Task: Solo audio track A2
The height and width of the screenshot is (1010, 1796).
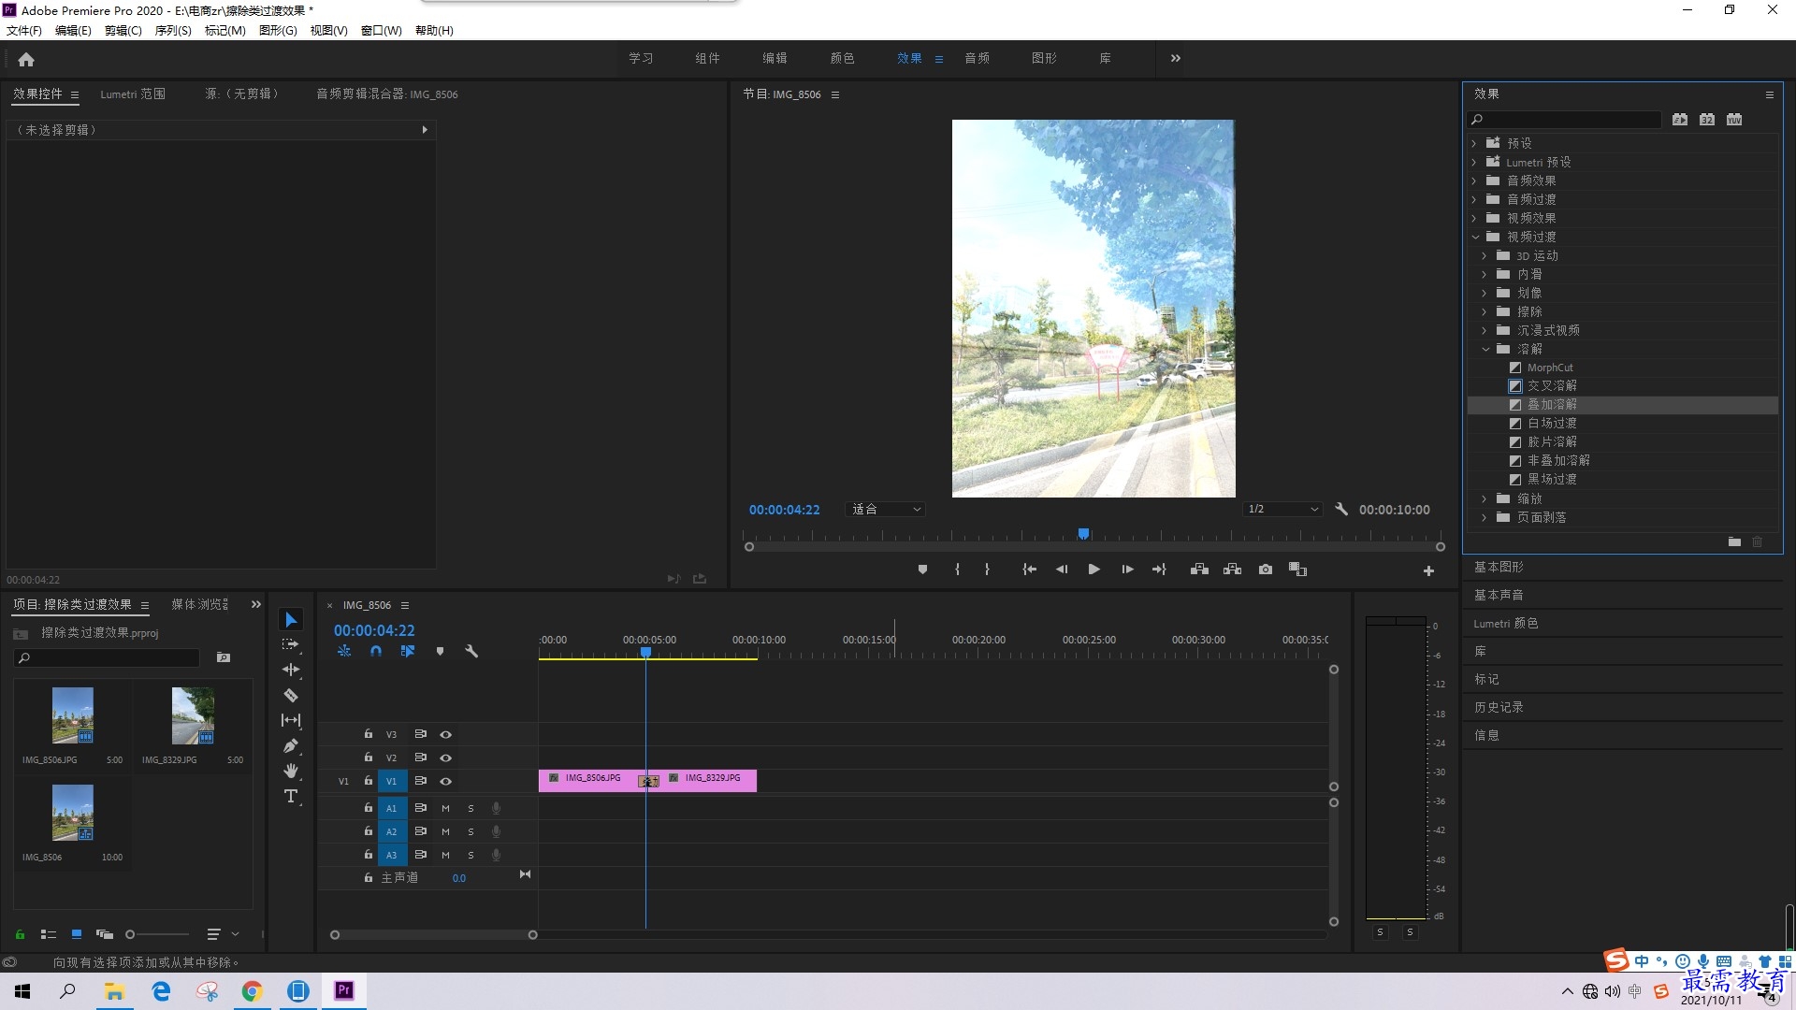Action: (x=471, y=831)
